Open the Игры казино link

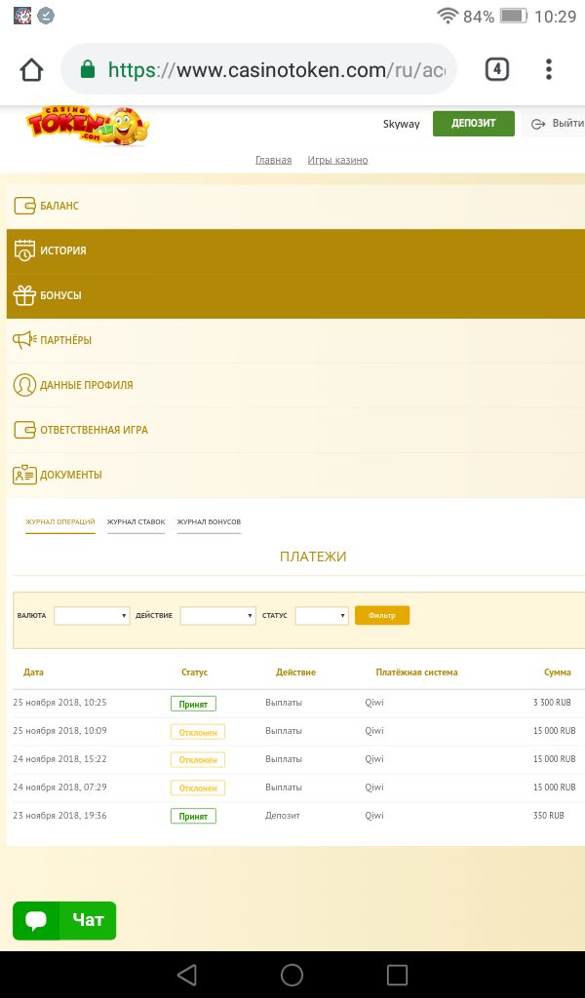[x=337, y=160]
